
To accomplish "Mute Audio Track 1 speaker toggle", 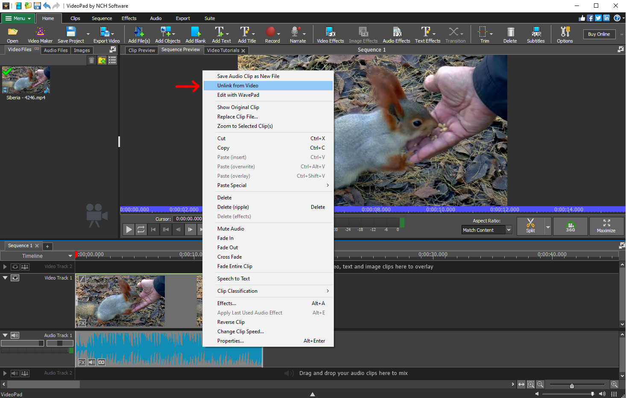I will pyautogui.click(x=15, y=335).
